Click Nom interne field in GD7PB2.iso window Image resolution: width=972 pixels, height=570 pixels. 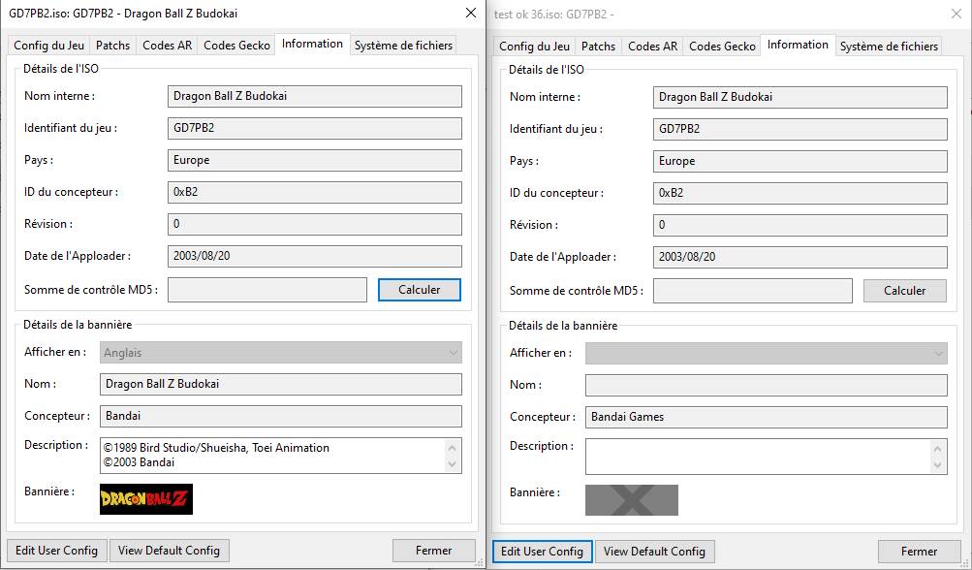click(x=314, y=96)
